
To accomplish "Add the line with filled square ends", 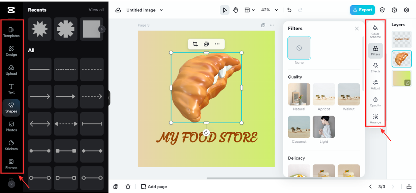I will pos(66,151).
